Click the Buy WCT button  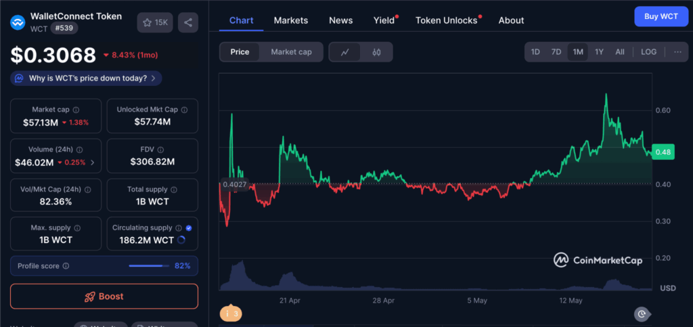661,16
